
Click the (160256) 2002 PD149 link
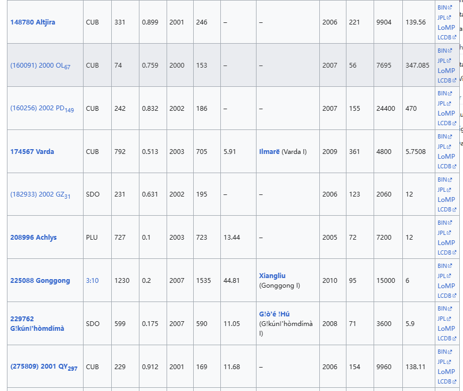point(42,109)
